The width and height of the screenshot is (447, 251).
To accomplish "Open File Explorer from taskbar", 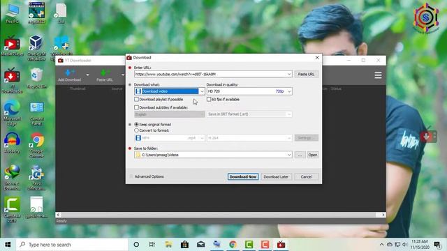I will click(x=168, y=245).
